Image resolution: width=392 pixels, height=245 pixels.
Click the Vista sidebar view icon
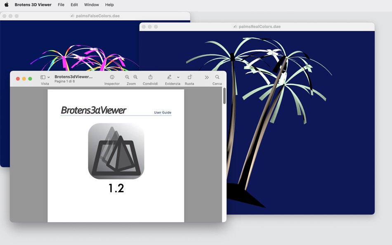click(43, 77)
